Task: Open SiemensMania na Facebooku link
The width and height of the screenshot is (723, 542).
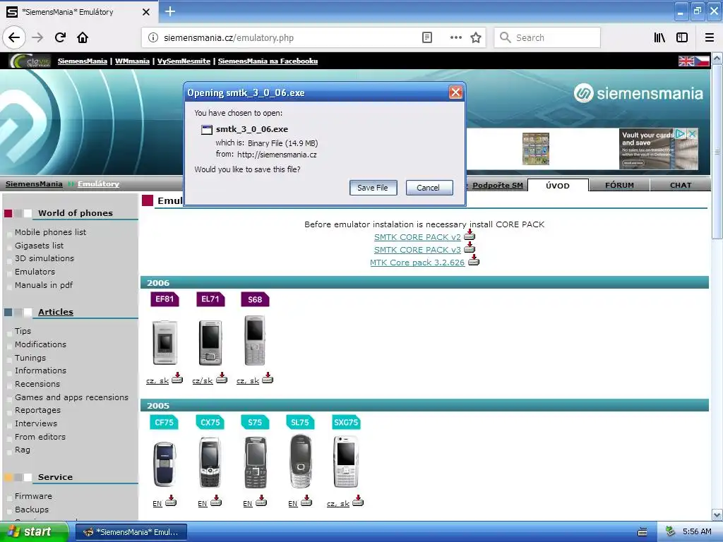Action: pos(268,61)
